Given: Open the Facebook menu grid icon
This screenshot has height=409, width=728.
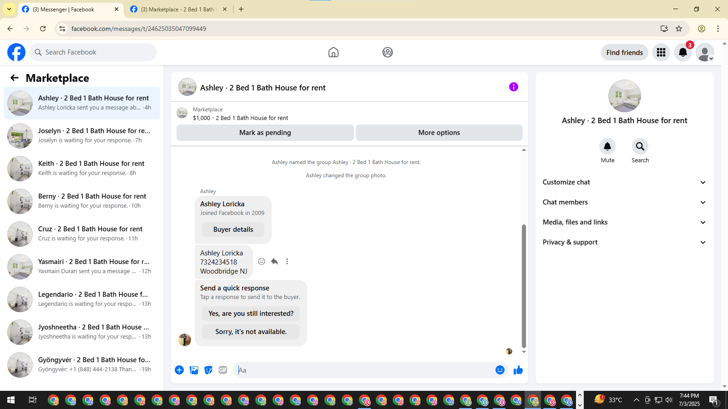Looking at the screenshot, I should point(661,52).
